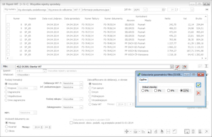Open the dropdown beside the plus icon
This screenshot has height=137, width=212.
(x=131, y=131)
